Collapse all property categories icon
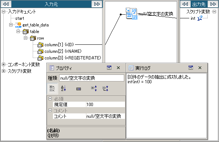219x142 pixels. coord(105,88)
